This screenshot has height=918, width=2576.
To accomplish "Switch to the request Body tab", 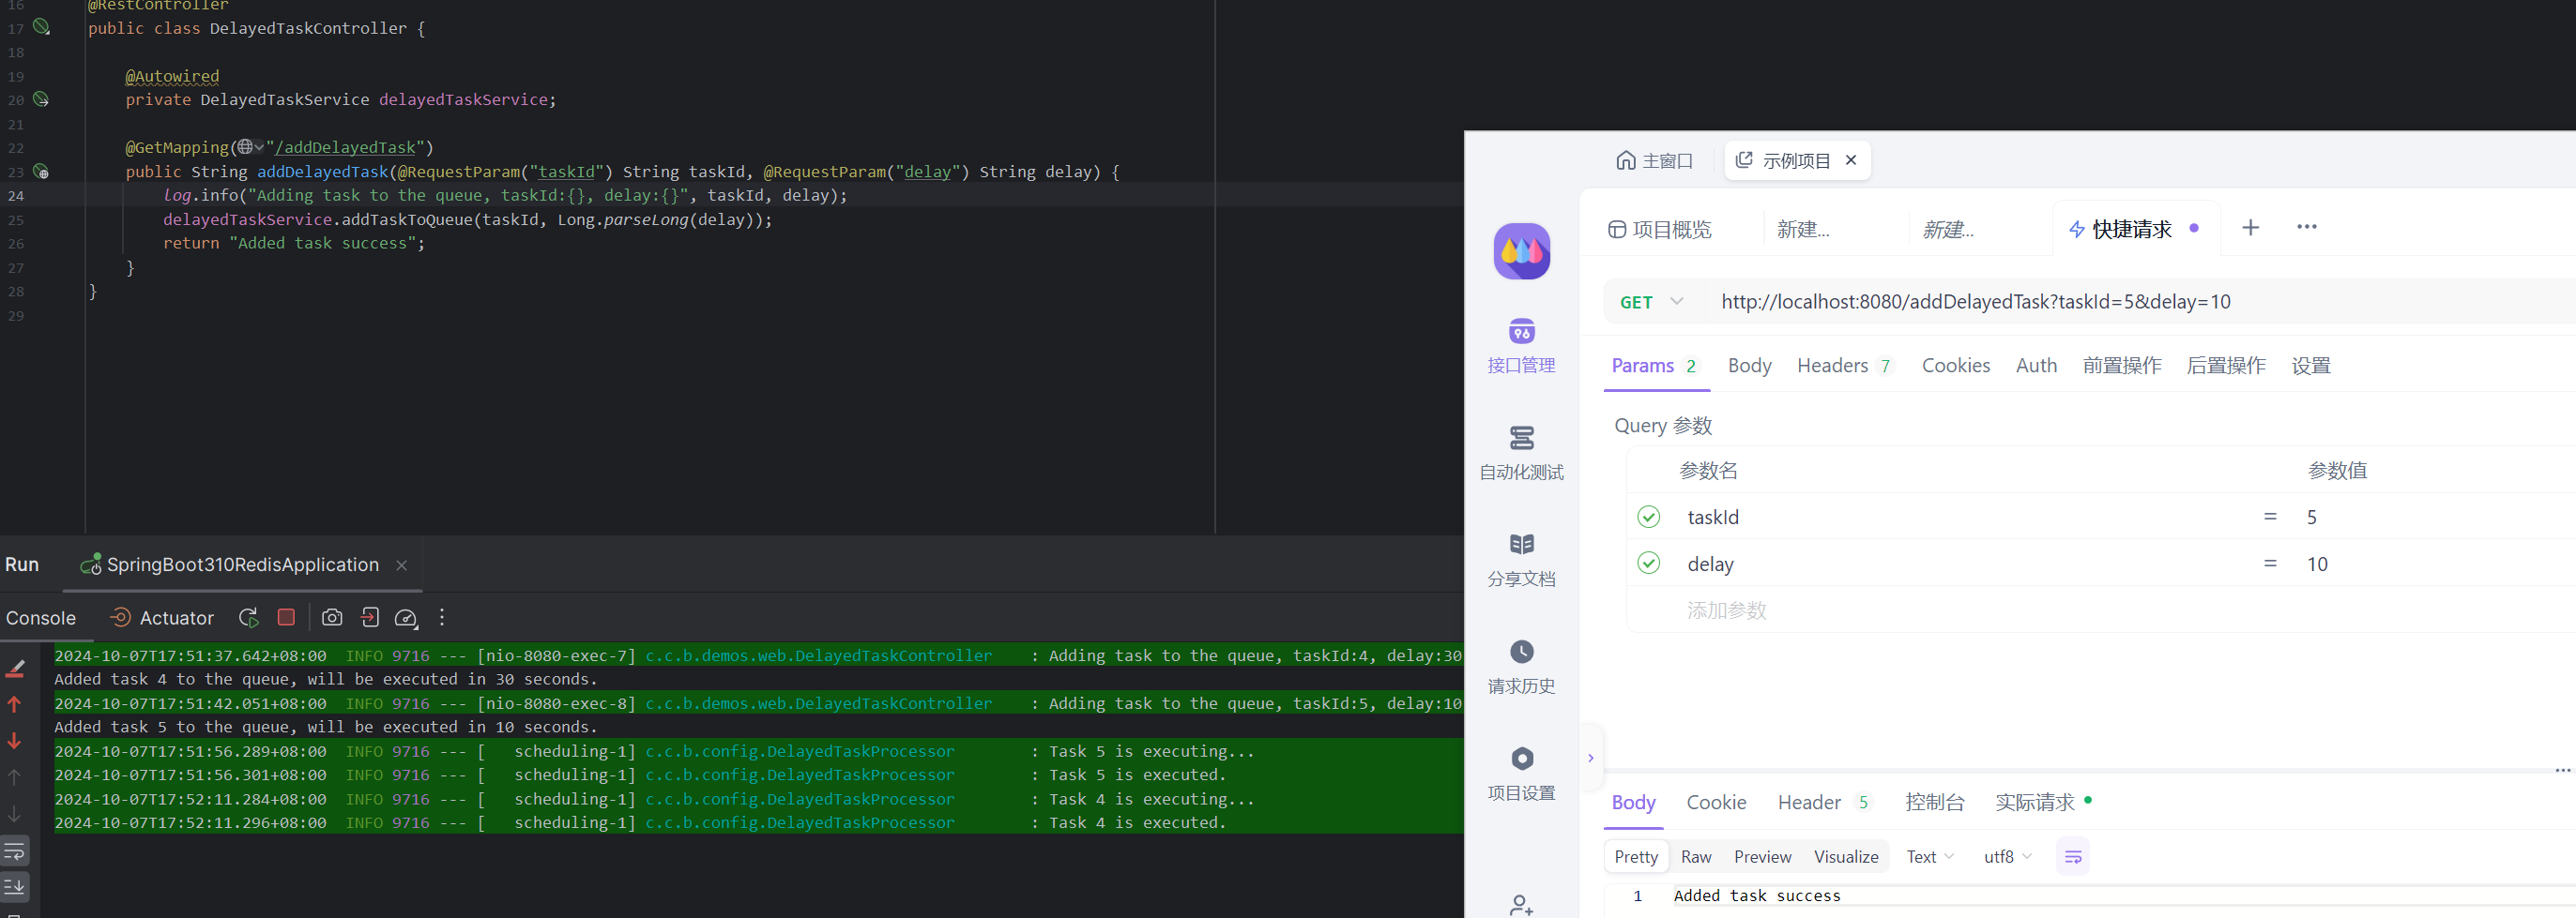I will coord(1749,366).
